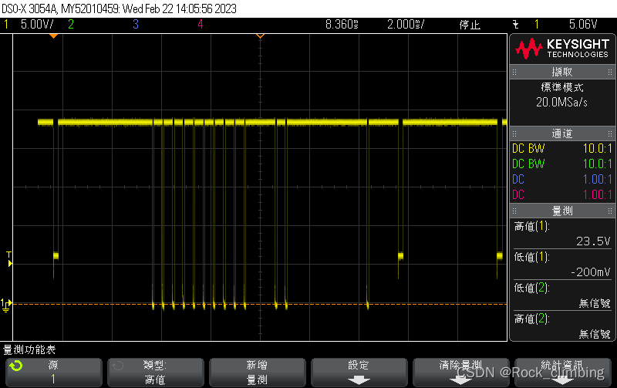Click the 8.360 ms time delay value
The image size is (617, 388).
tap(342, 25)
